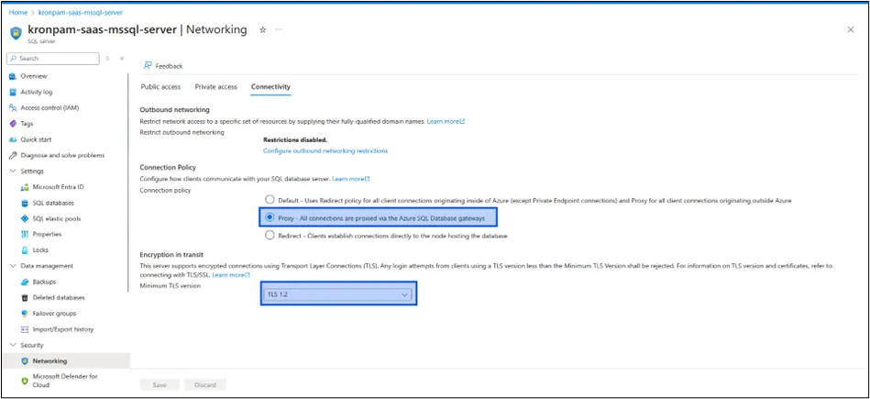The width and height of the screenshot is (870, 399).
Task: Select the Default connection policy radio
Action: pyautogui.click(x=270, y=199)
